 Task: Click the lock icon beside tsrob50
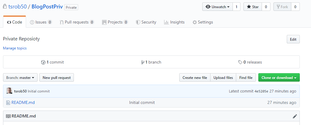[5, 7]
